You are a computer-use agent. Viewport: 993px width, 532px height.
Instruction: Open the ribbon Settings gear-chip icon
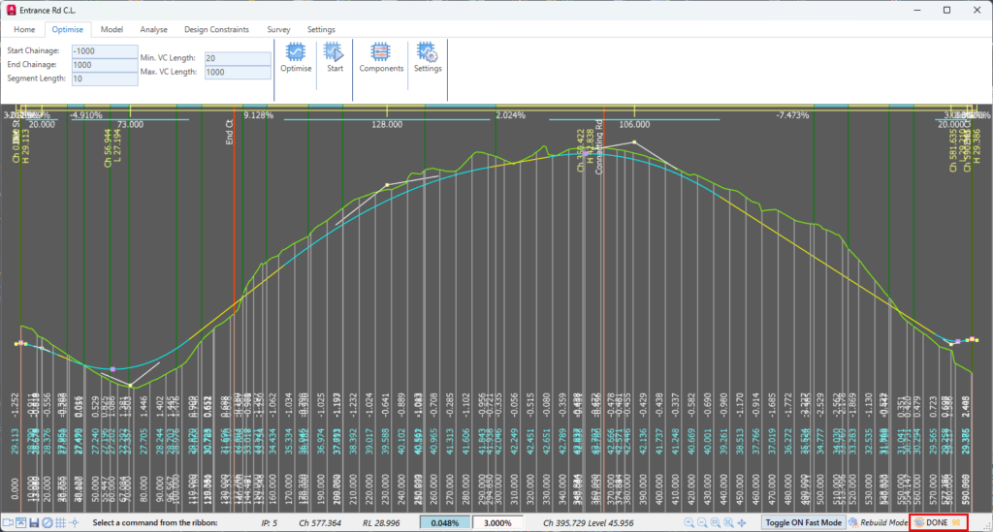point(427,56)
